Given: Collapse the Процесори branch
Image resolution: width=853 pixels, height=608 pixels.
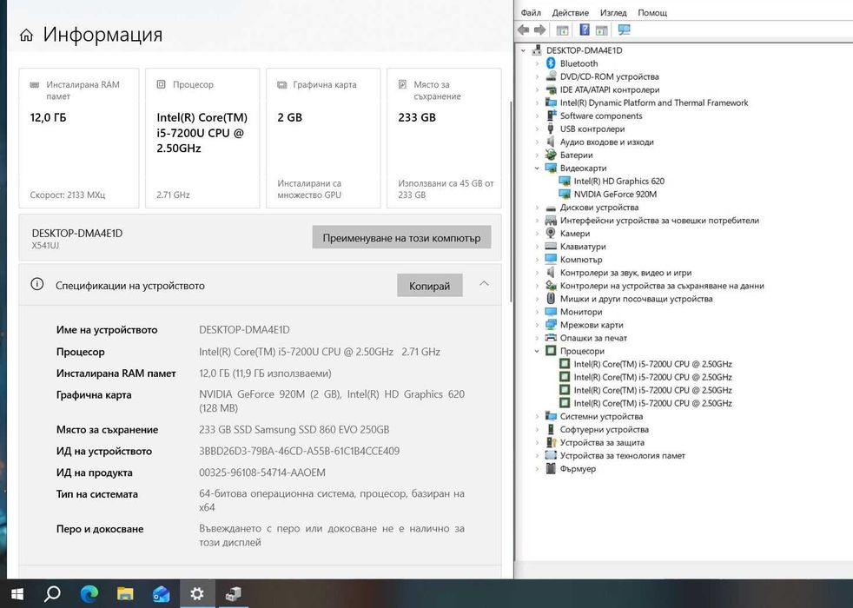Looking at the screenshot, I should pyautogui.click(x=537, y=351).
